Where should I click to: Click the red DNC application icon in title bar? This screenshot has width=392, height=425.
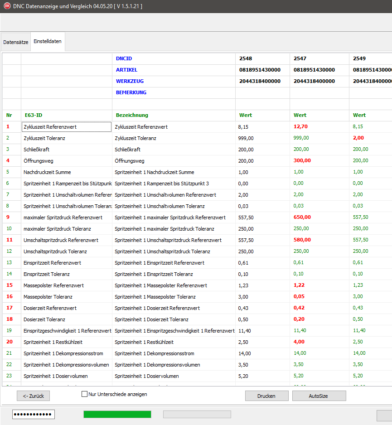pos(7,6)
